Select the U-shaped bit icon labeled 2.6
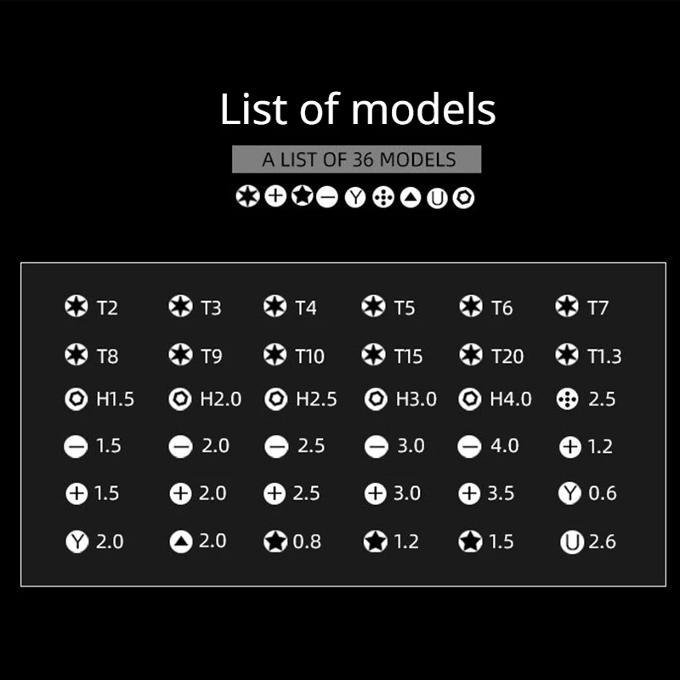Screen dimensions: 680x680 click(571, 541)
